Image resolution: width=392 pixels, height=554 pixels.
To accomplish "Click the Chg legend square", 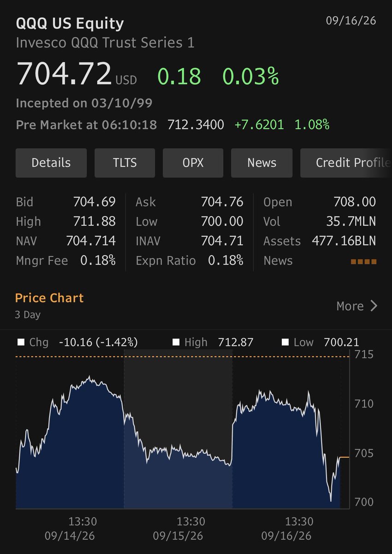I will pyautogui.click(x=20, y=343).
